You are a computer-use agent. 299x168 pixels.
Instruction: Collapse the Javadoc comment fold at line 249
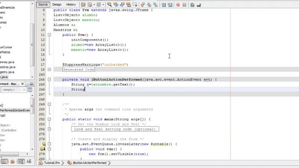click(50, 104)
